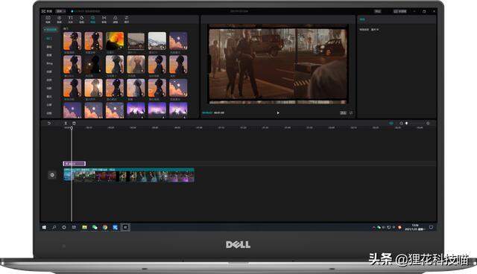Play the video in the preview player

[278, 112]
